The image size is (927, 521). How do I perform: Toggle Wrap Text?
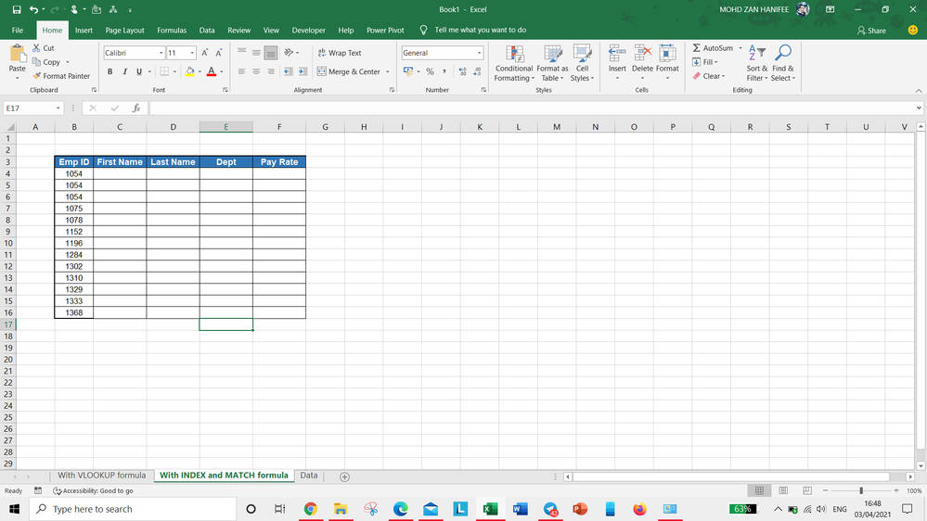tap(340, 53)
